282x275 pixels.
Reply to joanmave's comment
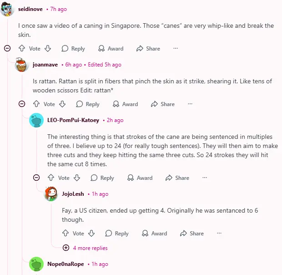88,104
